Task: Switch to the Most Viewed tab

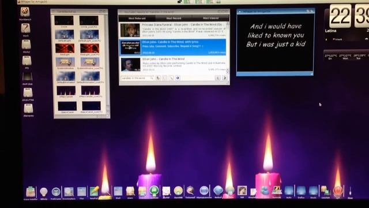Action: 210,18
